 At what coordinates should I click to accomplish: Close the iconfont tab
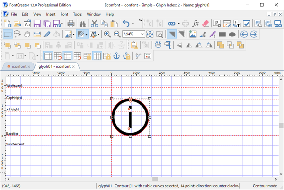[x=29, y=67]
